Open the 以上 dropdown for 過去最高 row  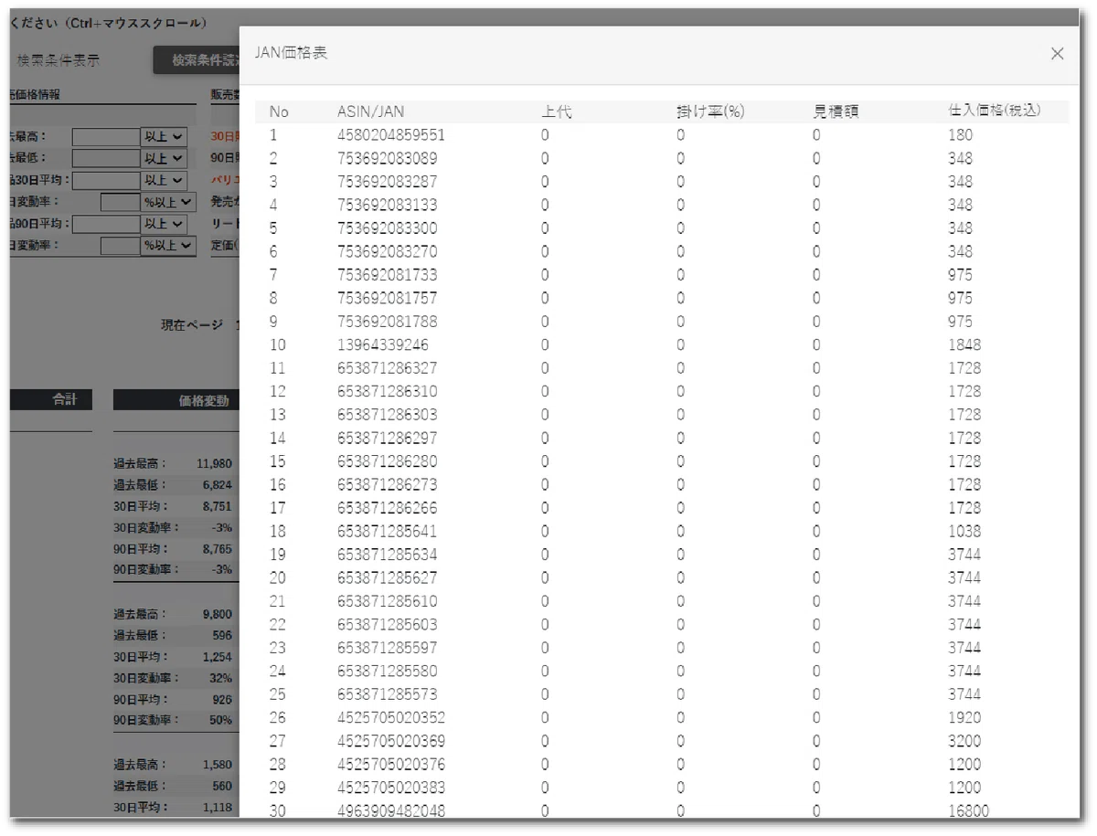click(164, 136)
